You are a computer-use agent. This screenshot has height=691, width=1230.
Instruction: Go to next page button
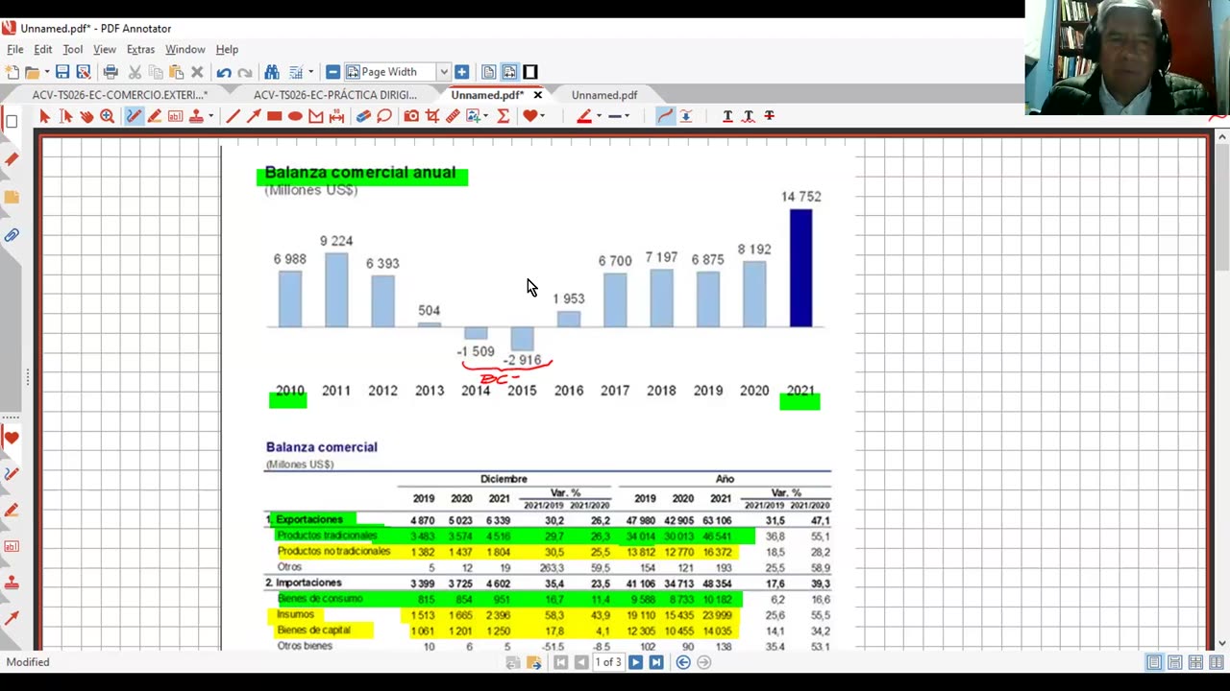pyautogui.click(x=635, y=662)
